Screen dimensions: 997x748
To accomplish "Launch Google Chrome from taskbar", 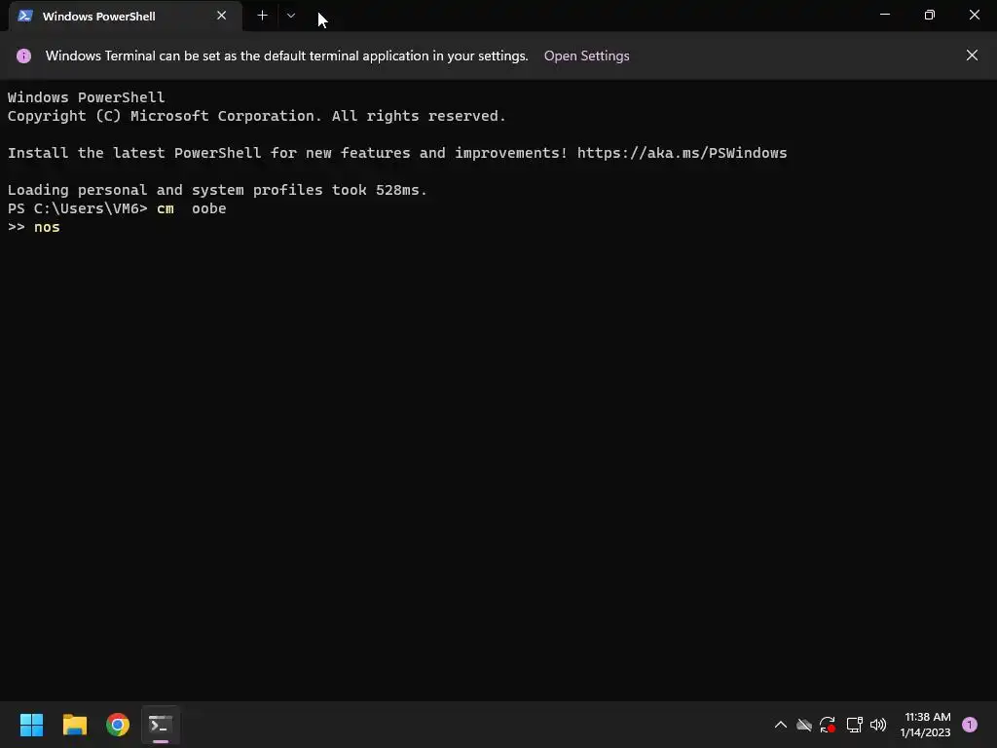I will tap(118, 725).
